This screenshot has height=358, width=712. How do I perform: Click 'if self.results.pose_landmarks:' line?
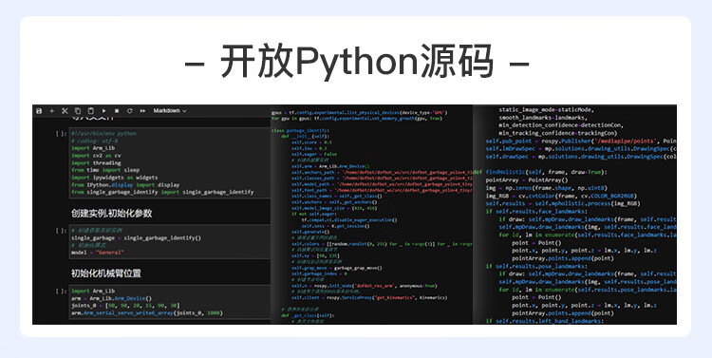point(536,266)
